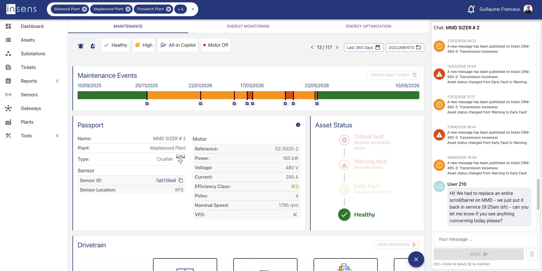The height and width of the screenshot is (271, 542).
Task: Open the Tickets page
Action: click(28, 67)
